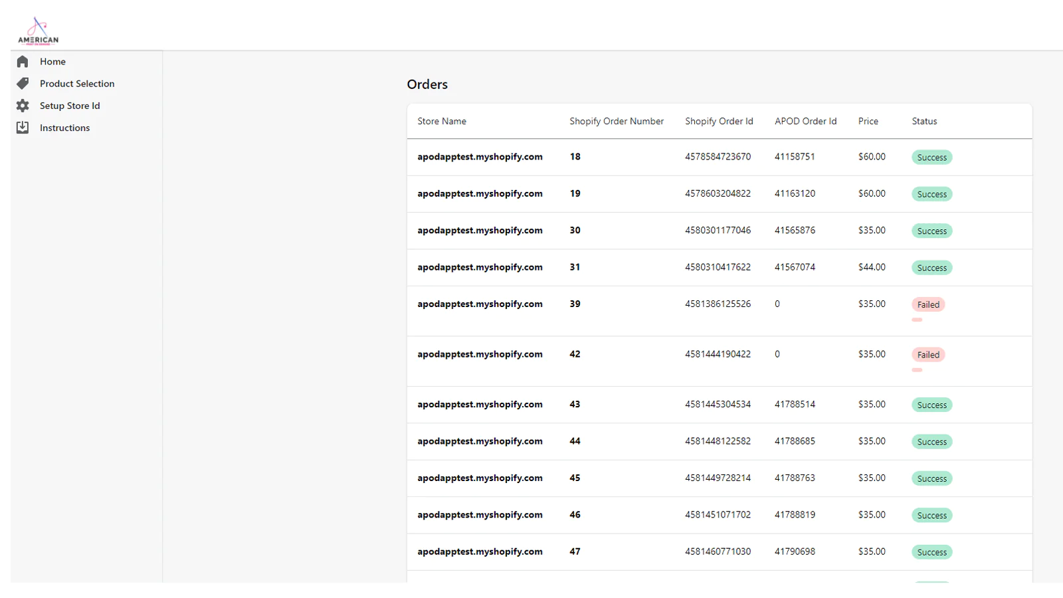Viewport: 1063px width, 598px height.
Task: Click Shopify Order Id 4578603204822
Action: coord(718,193)
